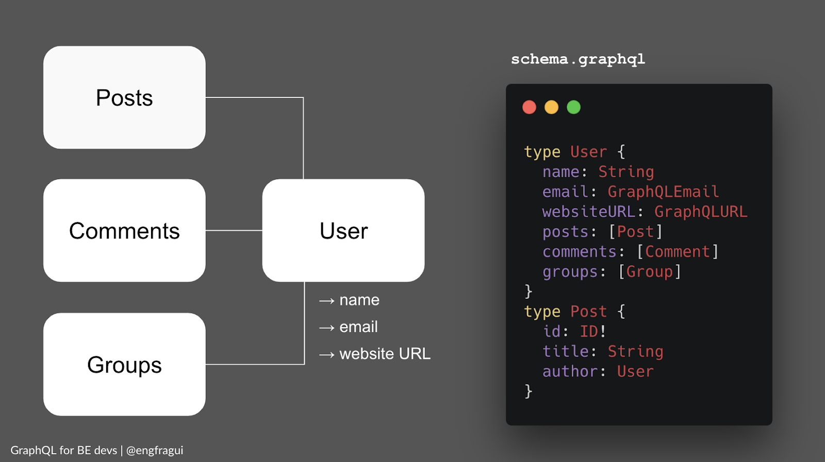
Task: Select the User box in diagram
Action: [343, 231]
